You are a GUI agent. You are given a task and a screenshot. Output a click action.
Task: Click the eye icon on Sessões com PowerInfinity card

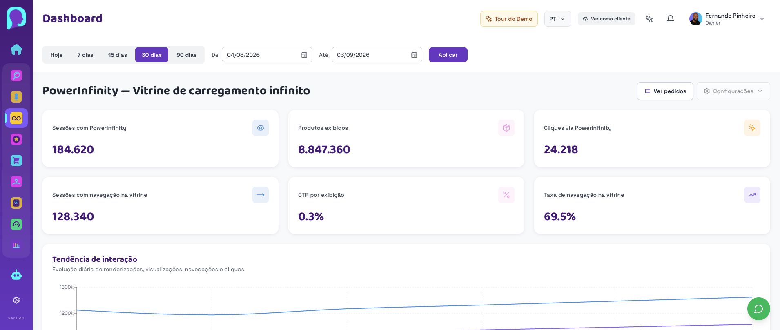tap(261, 128)
